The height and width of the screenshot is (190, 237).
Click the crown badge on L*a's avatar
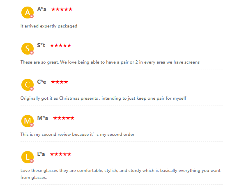tap(32, 161)
